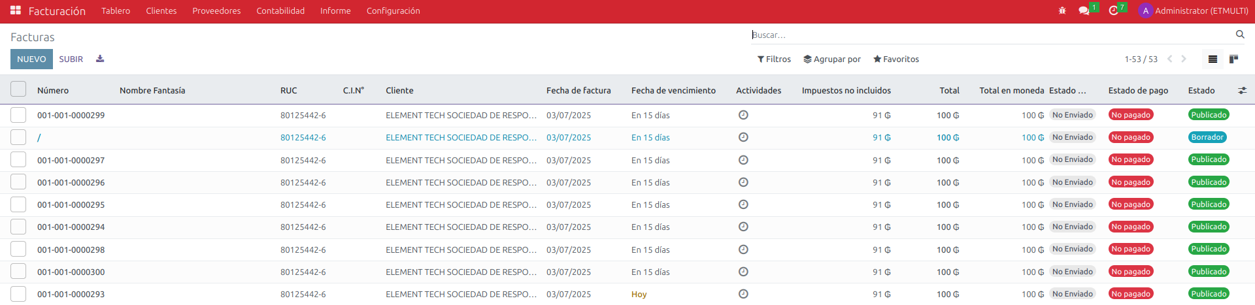This screenshot has height=305, width=1255.
Task: Click activity clock for invoice 001-001-0000294
Action: 743,227
